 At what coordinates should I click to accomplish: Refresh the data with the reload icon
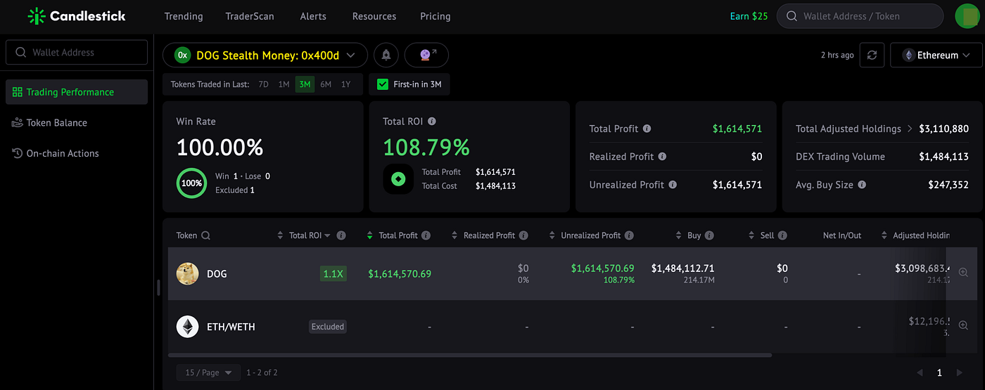coord(872,55)
